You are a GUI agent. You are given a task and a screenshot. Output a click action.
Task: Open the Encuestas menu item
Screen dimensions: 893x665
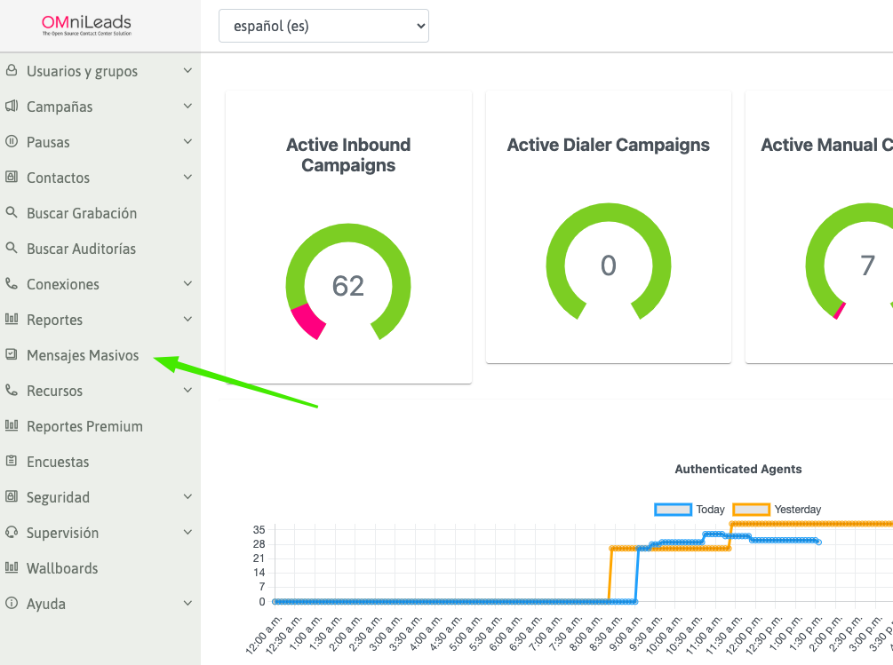pos(58,462)
